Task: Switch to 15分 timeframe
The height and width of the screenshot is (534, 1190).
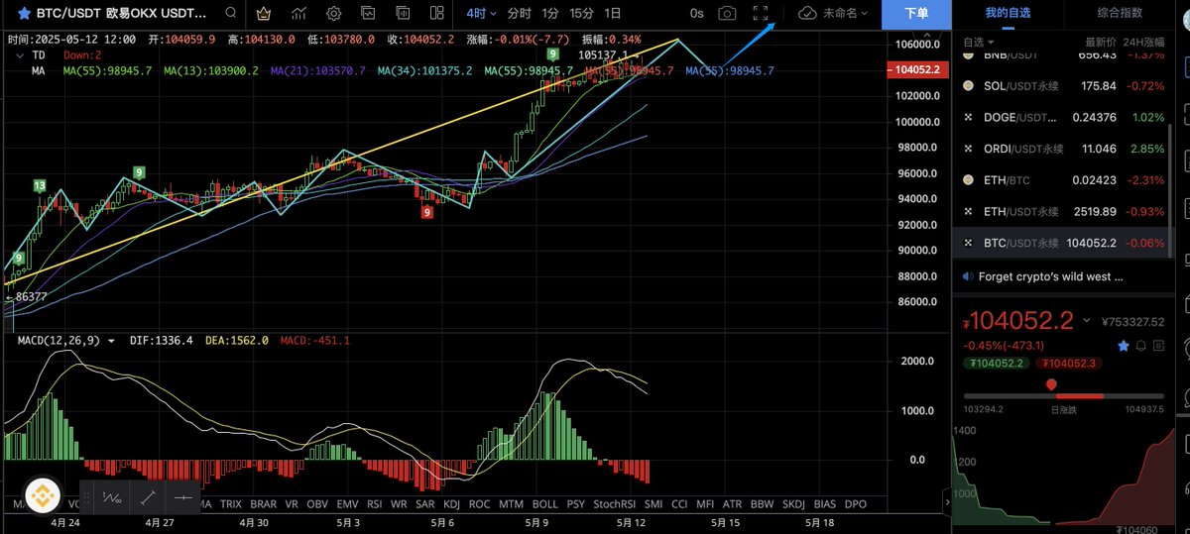Action: (x=582, y=14)
